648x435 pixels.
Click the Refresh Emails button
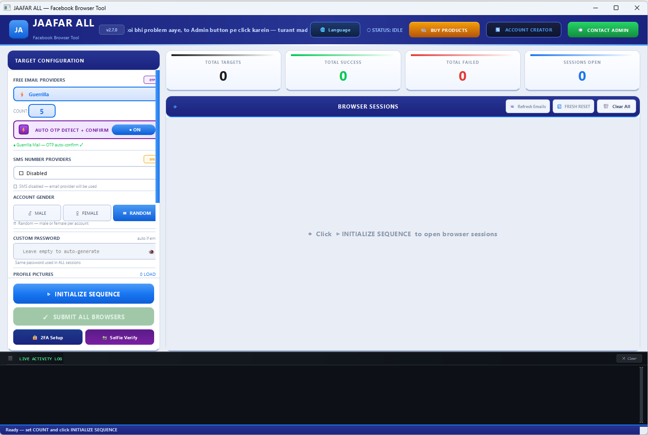coord(528,107)
